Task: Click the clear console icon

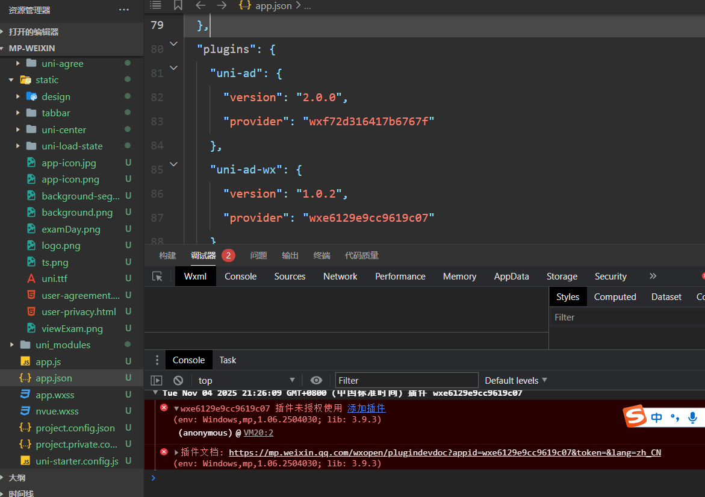Action: point(178,380)
